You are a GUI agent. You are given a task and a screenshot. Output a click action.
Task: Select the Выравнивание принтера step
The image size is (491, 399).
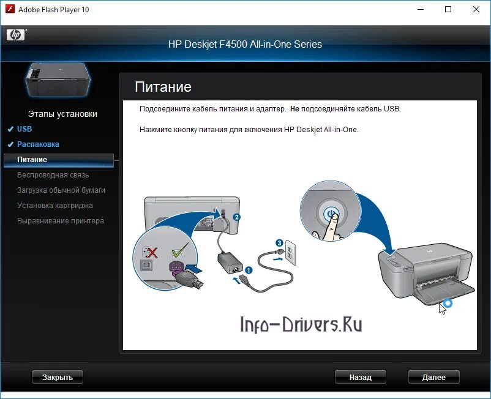pyautogui.click(x=61, y=221)
